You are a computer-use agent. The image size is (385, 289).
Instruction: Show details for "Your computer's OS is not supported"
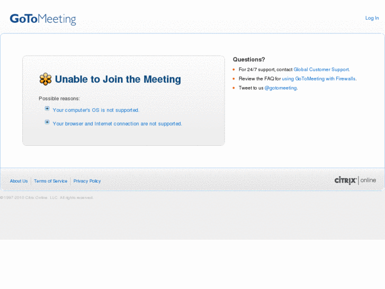pos(96,110)
